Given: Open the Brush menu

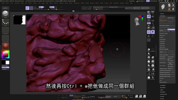Looking at the screenshot, I should (x=8, y=3).
